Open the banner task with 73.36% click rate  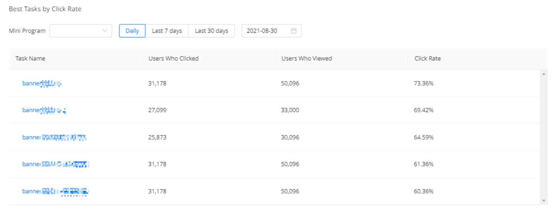click(41, 83)
